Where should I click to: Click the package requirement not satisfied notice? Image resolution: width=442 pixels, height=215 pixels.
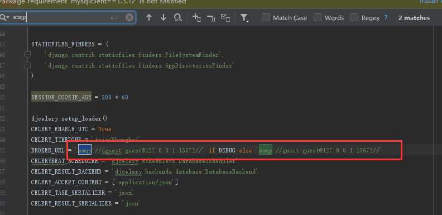[93, 2]
